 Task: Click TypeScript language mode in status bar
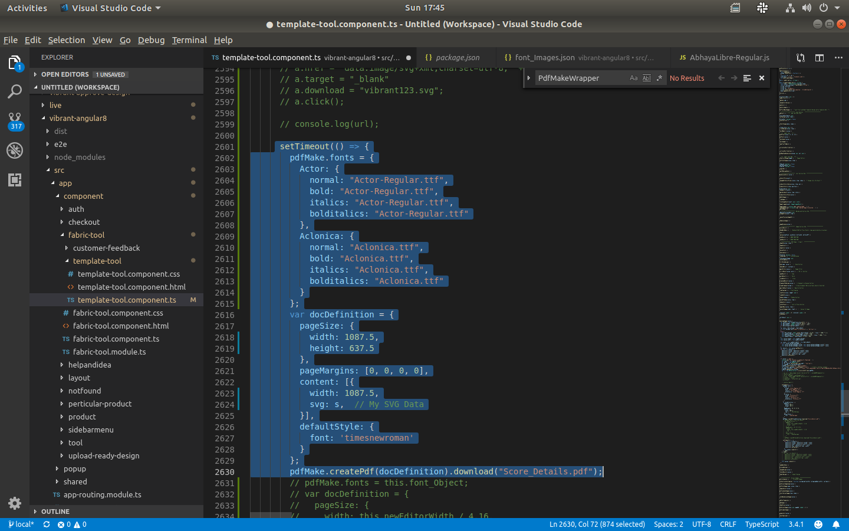pos(762,524)
